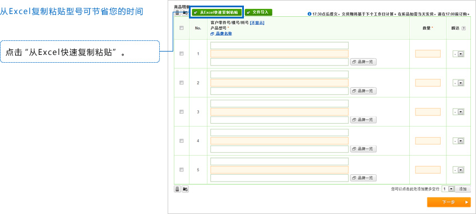Click the 添加 button
The image size is (476, 214).
(x=463, y=189)
